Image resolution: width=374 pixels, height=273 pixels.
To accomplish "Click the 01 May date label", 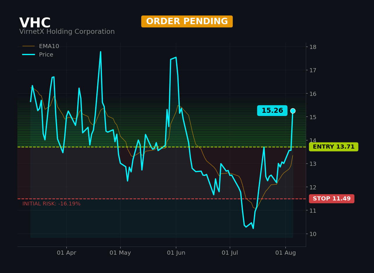I will tap(120, 253).
